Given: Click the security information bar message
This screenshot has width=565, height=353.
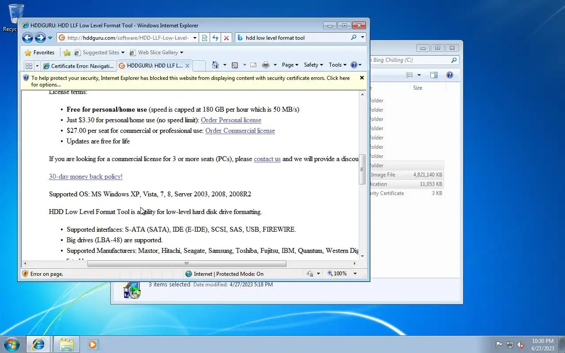Looking at the screenshot, I should coord(190,81).
